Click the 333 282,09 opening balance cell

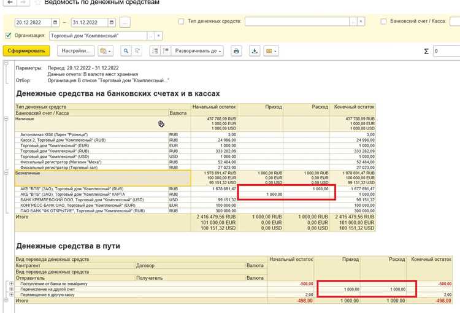(x=214, y=151)
